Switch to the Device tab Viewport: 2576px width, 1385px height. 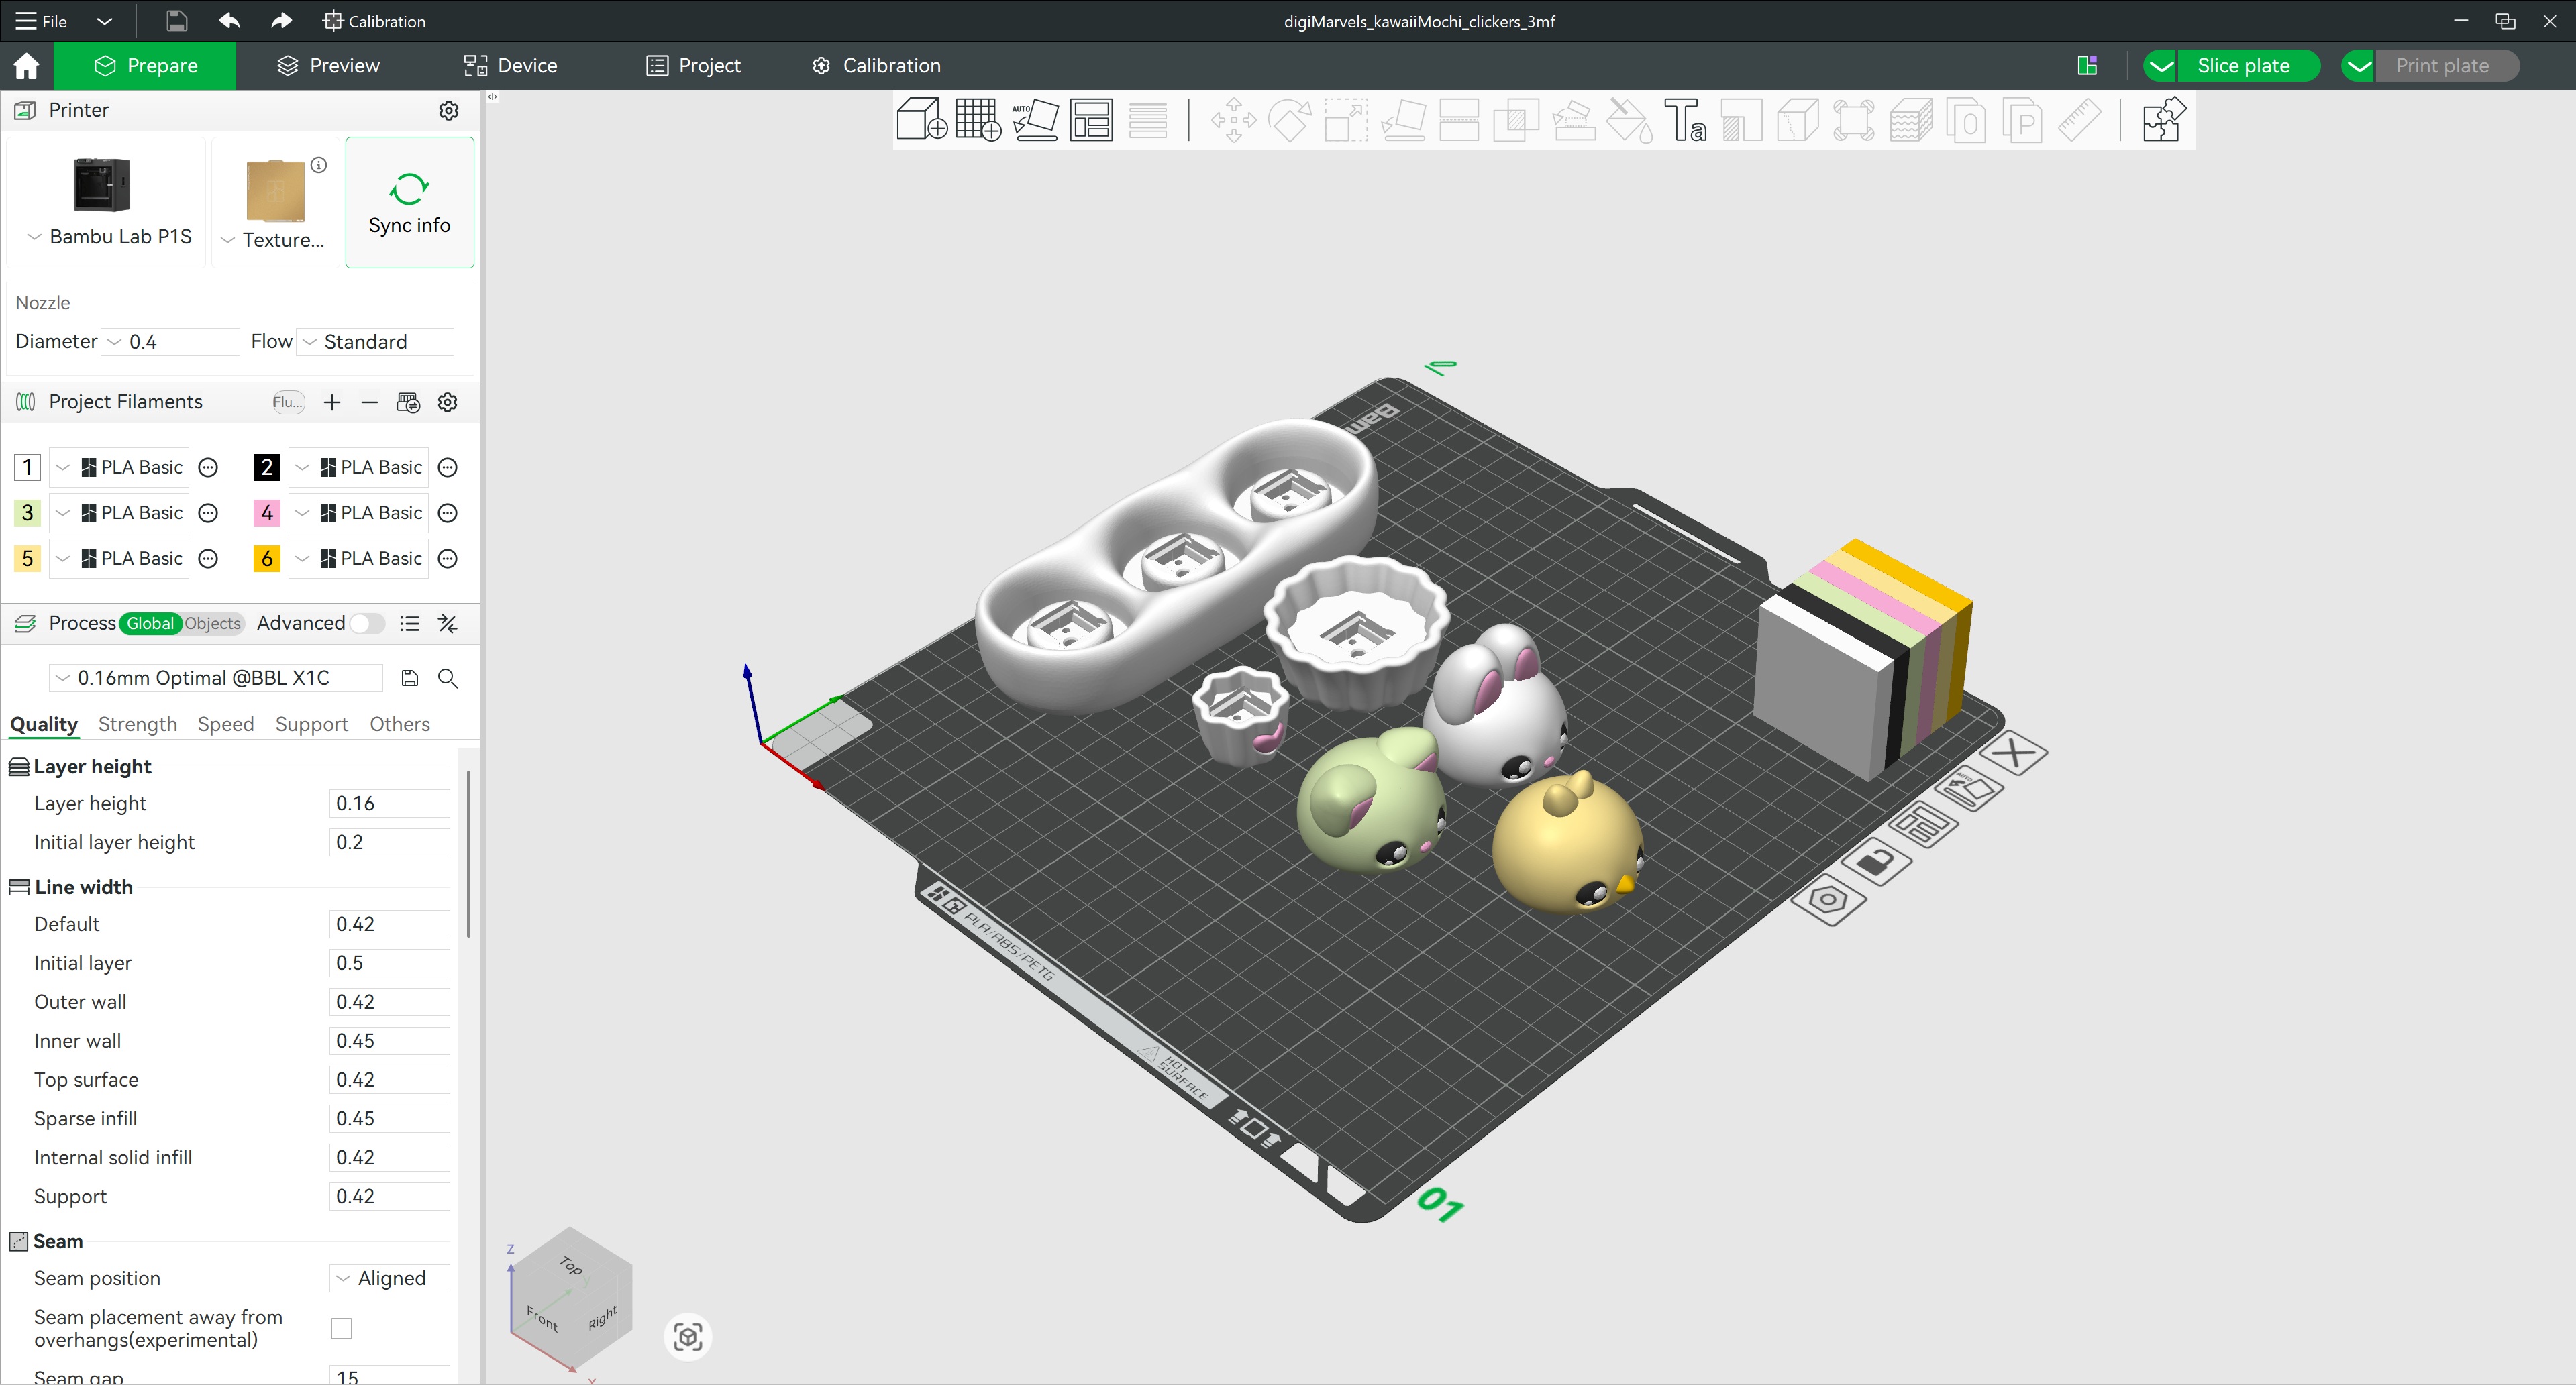510,66
